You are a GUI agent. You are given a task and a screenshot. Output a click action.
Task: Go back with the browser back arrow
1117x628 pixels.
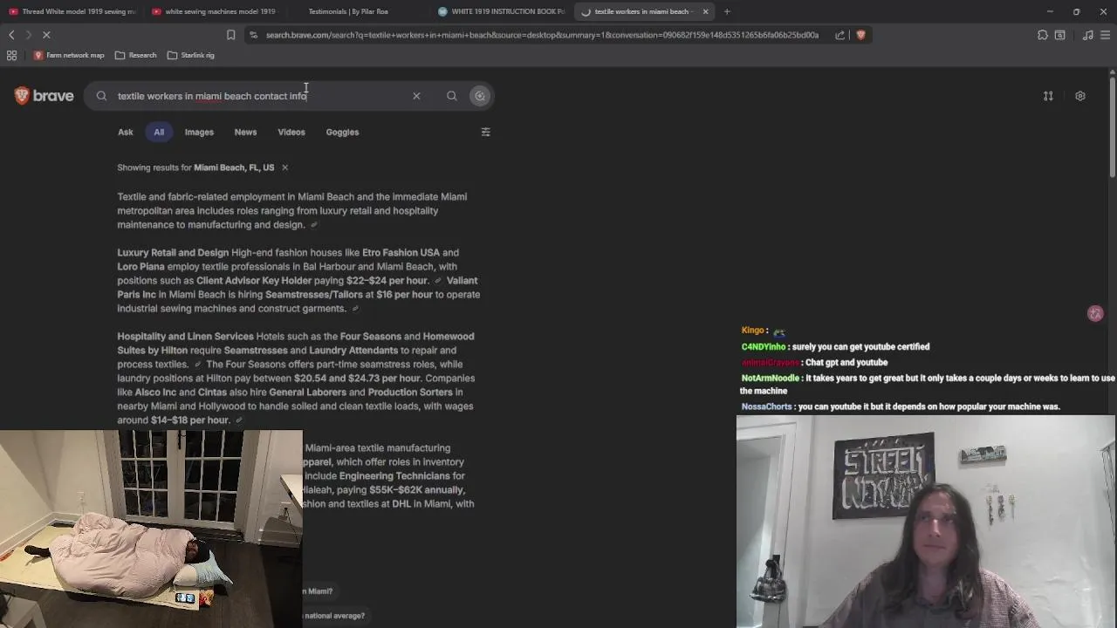click(11, 35)
